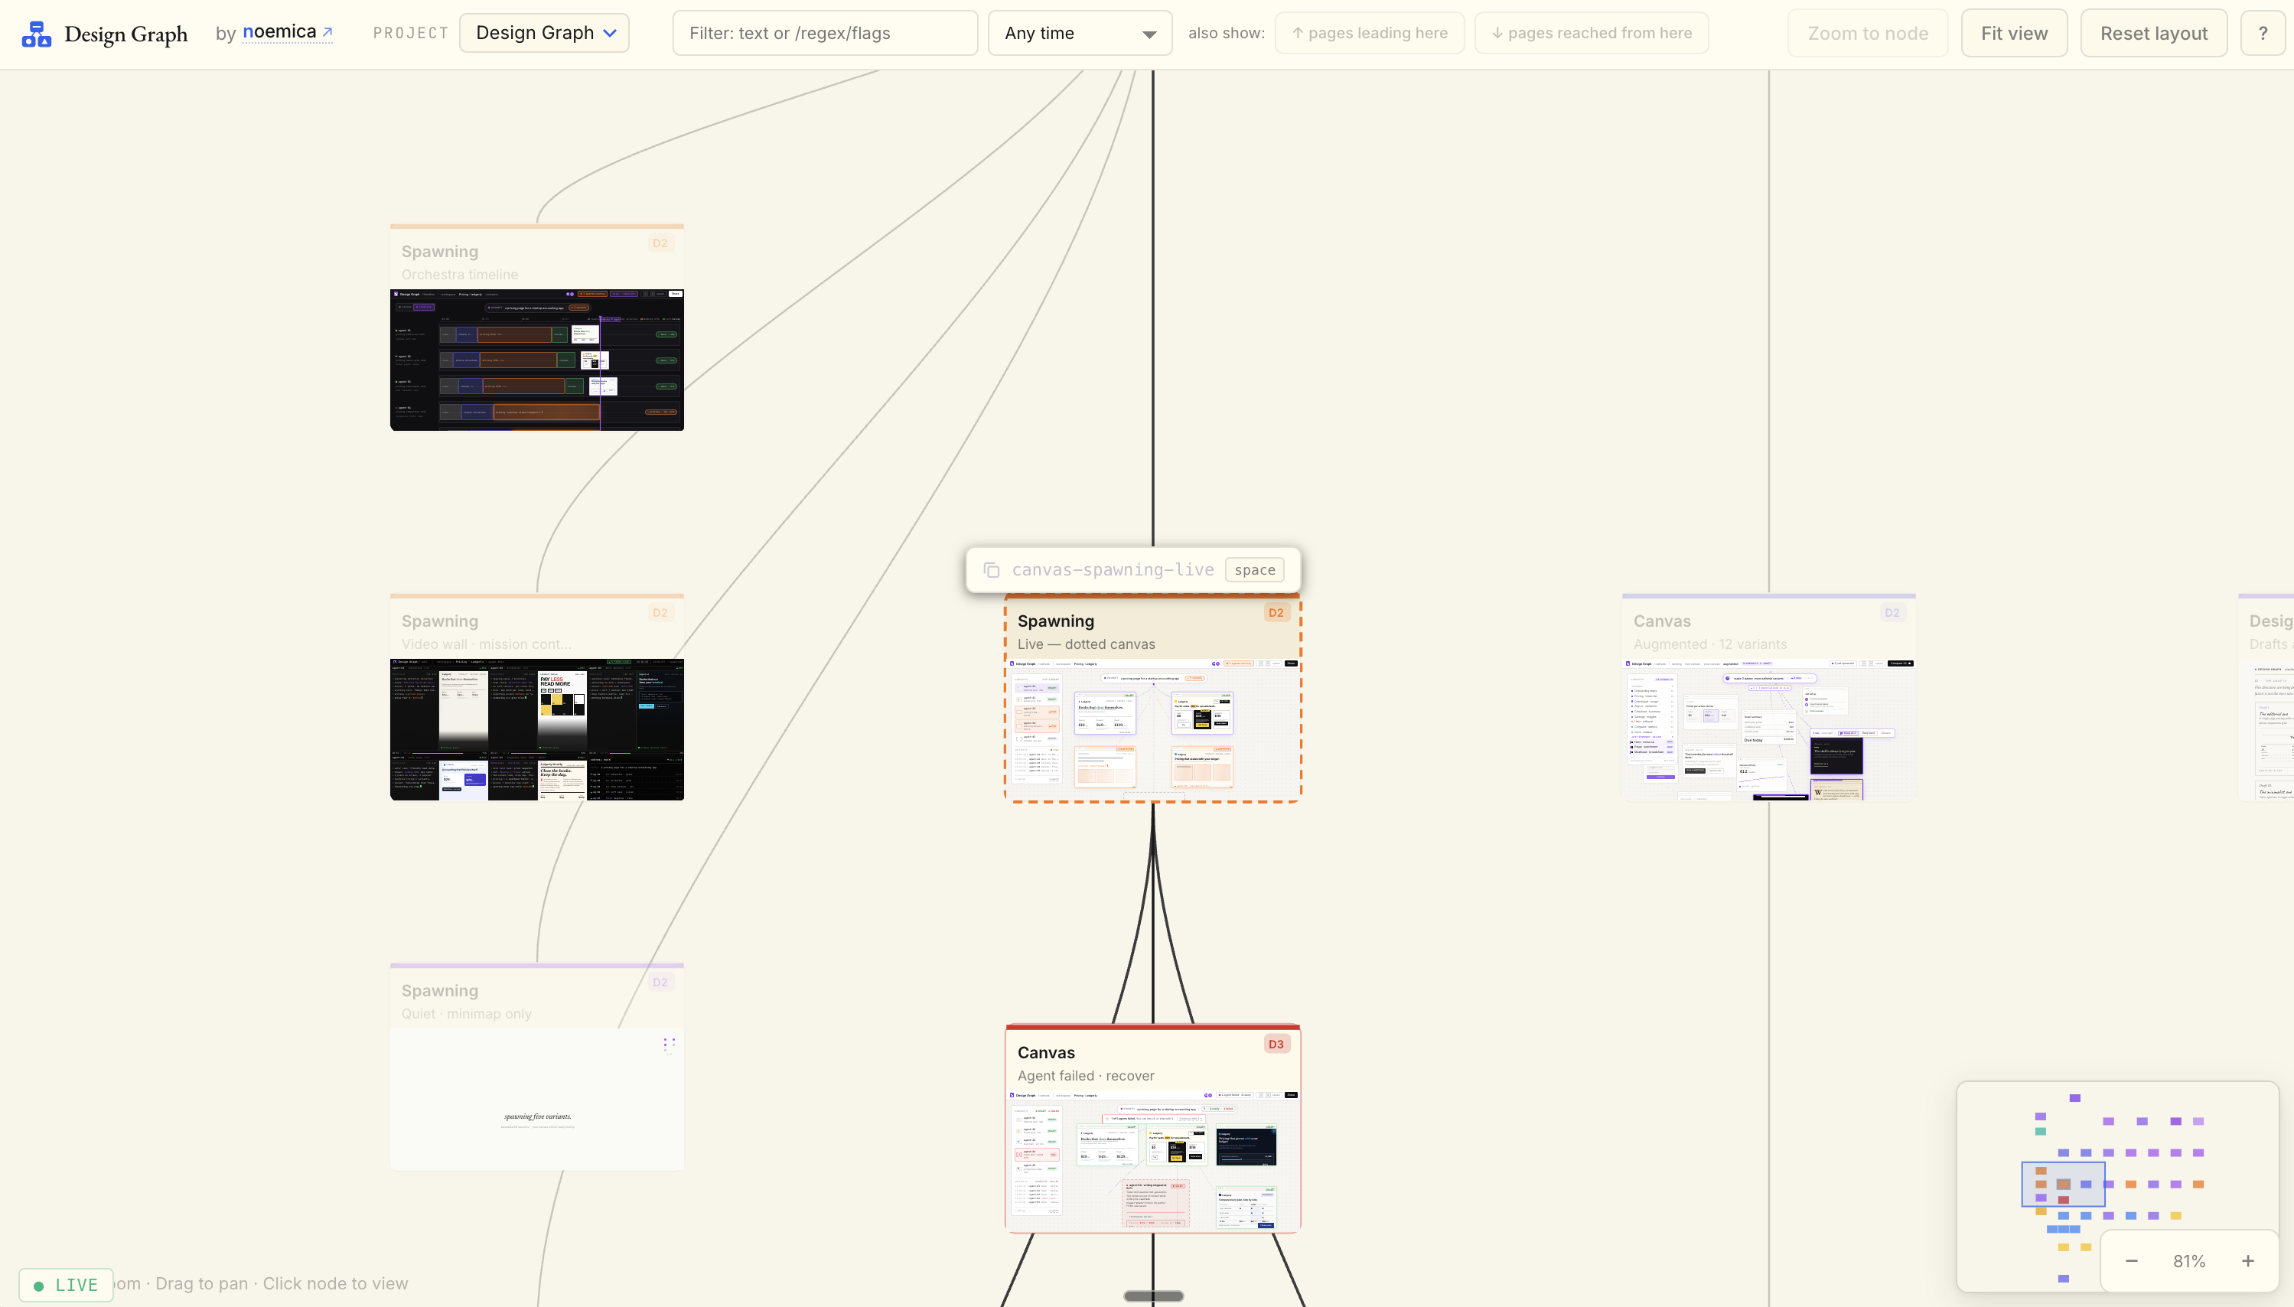
Task: Copy the canvas-spawning-live node name
Action: [991, 569]
